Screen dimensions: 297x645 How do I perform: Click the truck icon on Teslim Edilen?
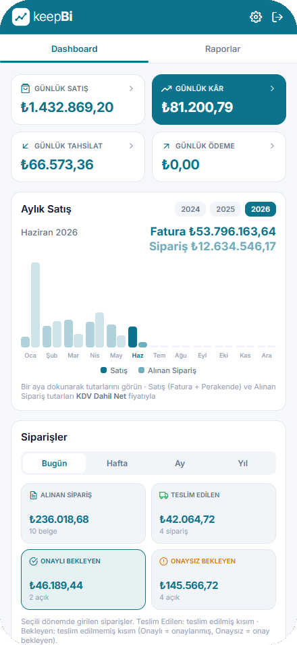pyautogui.click(x=163, y=495)
